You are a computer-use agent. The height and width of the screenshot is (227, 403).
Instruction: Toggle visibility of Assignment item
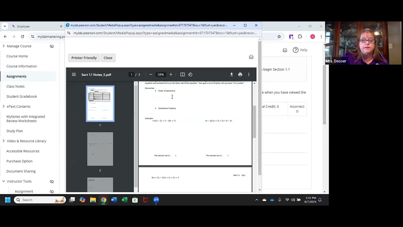click(52, 192)
